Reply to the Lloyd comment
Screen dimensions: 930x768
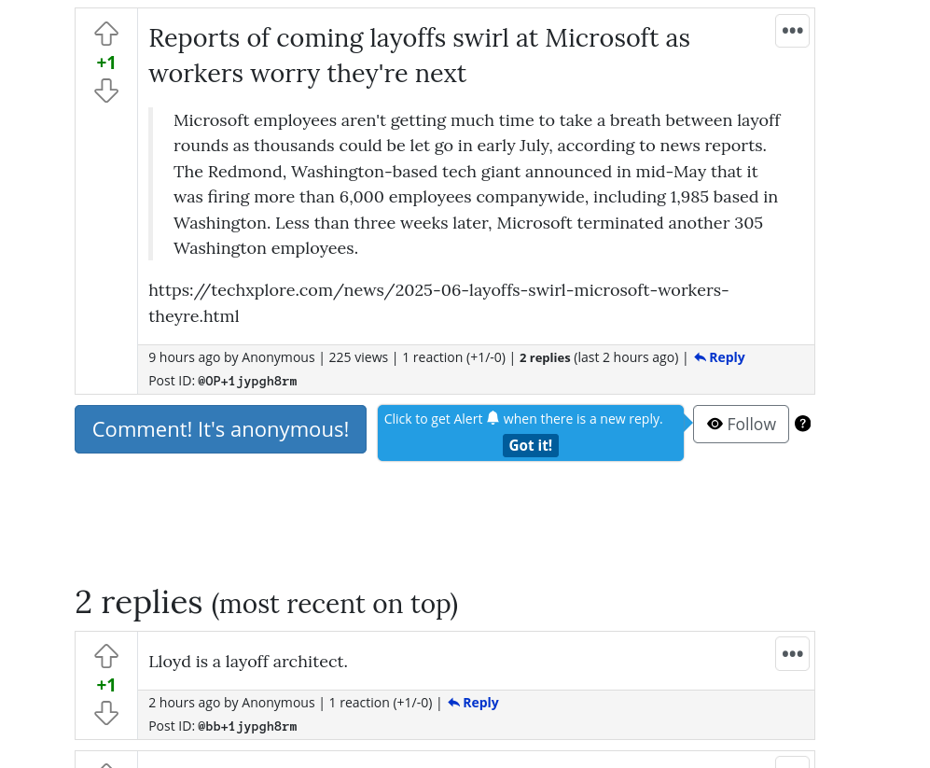point(473,703)
